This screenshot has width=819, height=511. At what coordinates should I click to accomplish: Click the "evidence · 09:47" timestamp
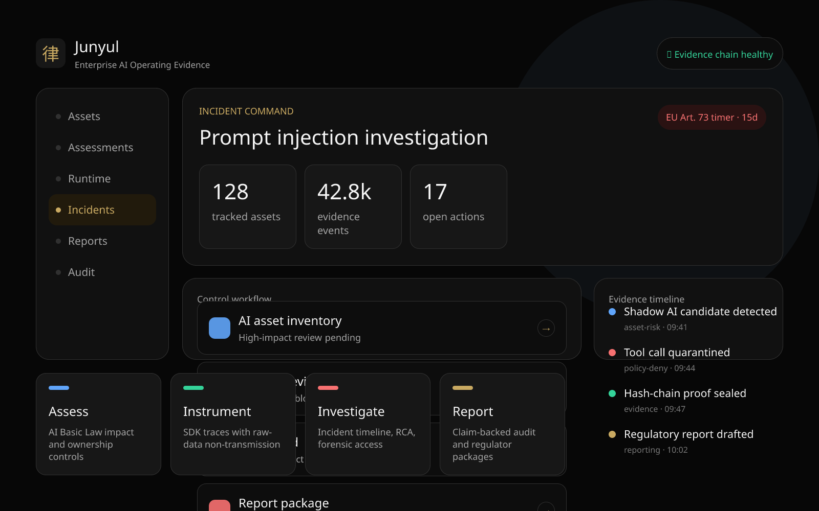tap(655, 409)
